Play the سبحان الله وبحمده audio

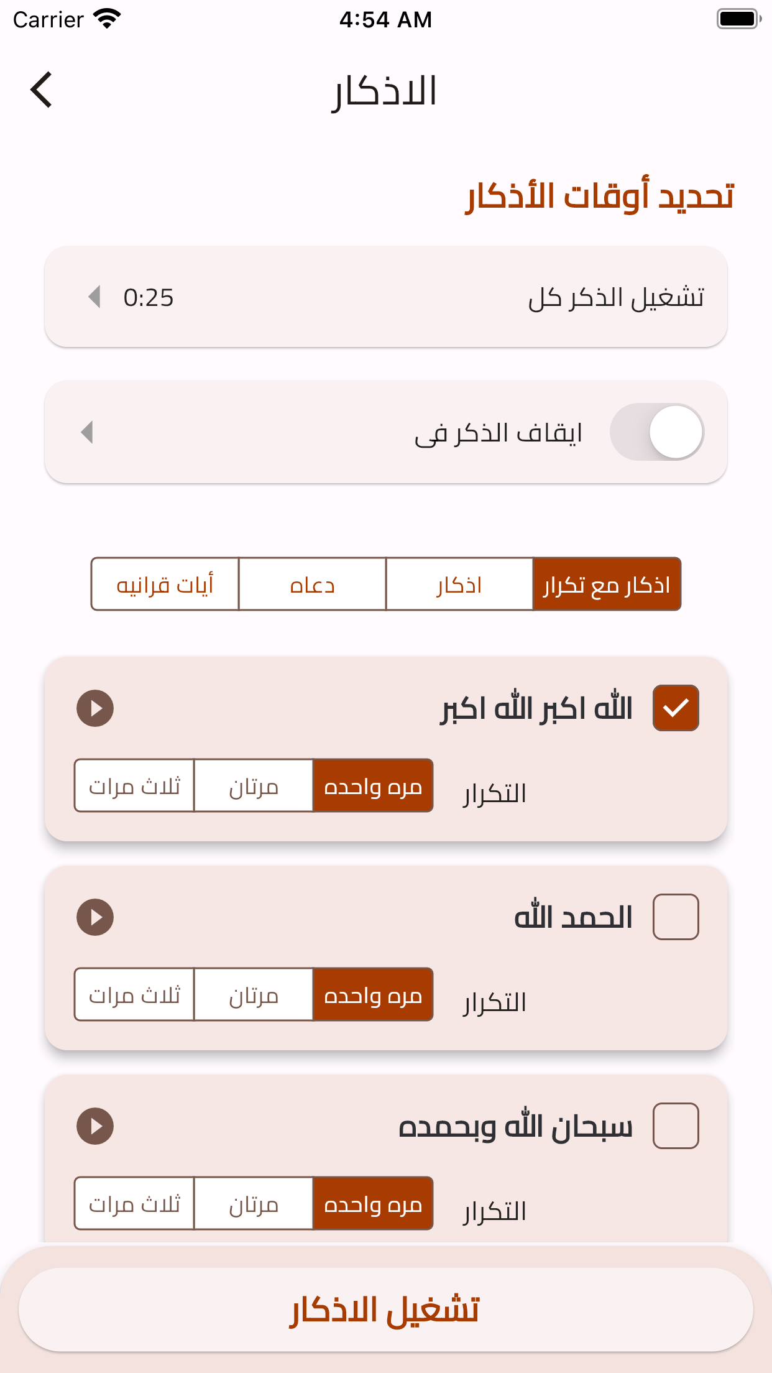click(x=95, y=1126)
